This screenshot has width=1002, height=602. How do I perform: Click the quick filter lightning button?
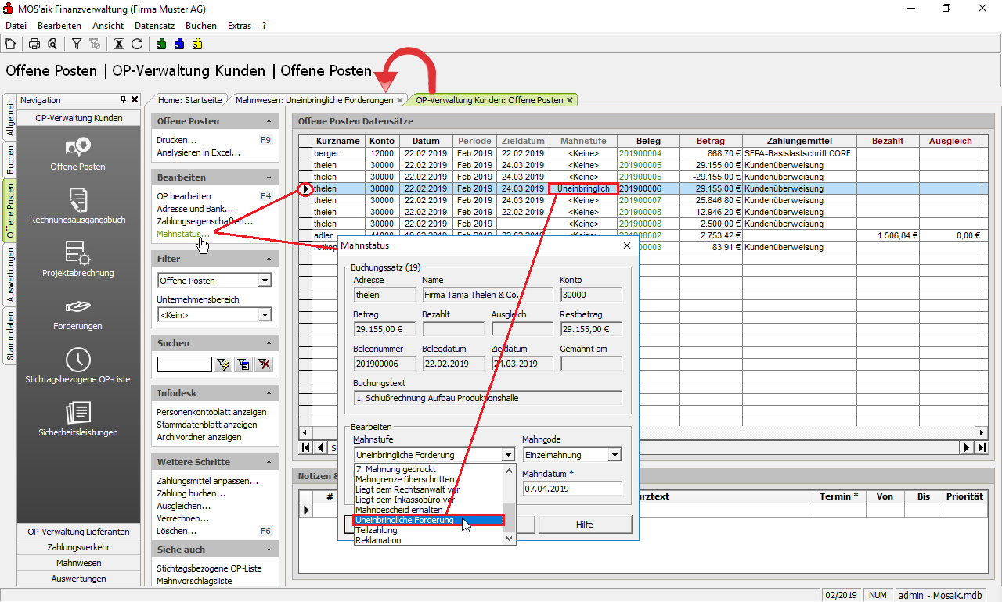click(x=222, y=364)
